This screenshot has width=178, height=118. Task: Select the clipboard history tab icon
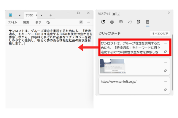coord(147,22)
